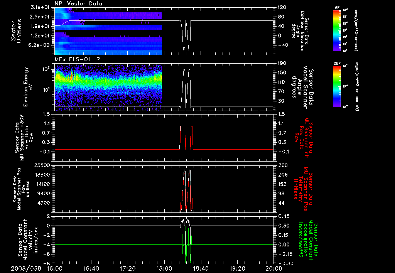
Task: Click the '260' telemetry tick value
Action: coord(282,165)
